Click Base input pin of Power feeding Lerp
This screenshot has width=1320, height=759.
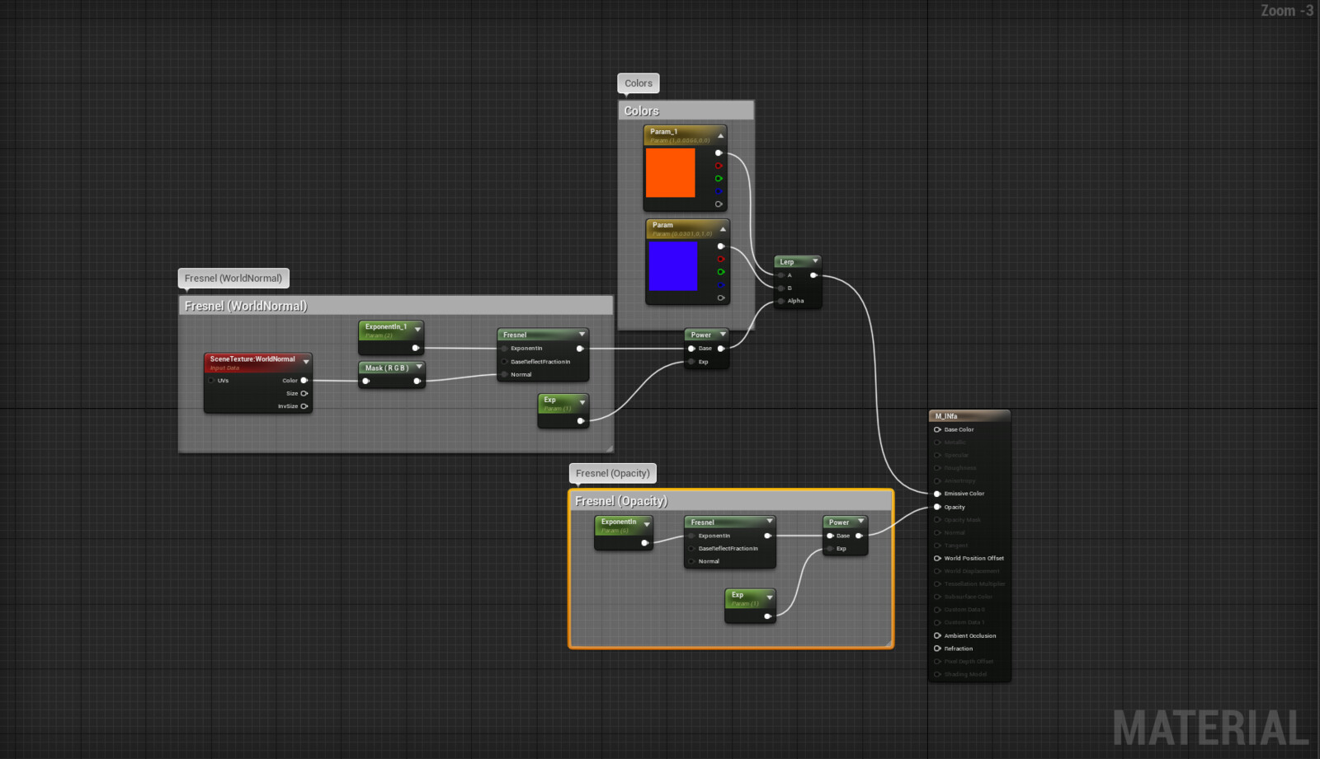pos(691,349)
